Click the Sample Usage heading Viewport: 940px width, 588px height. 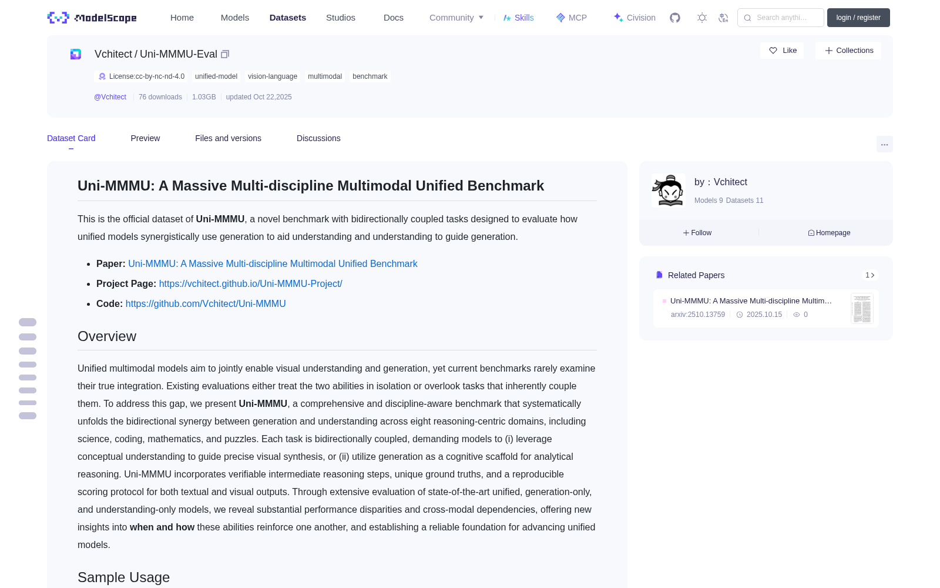coord(123,577)
